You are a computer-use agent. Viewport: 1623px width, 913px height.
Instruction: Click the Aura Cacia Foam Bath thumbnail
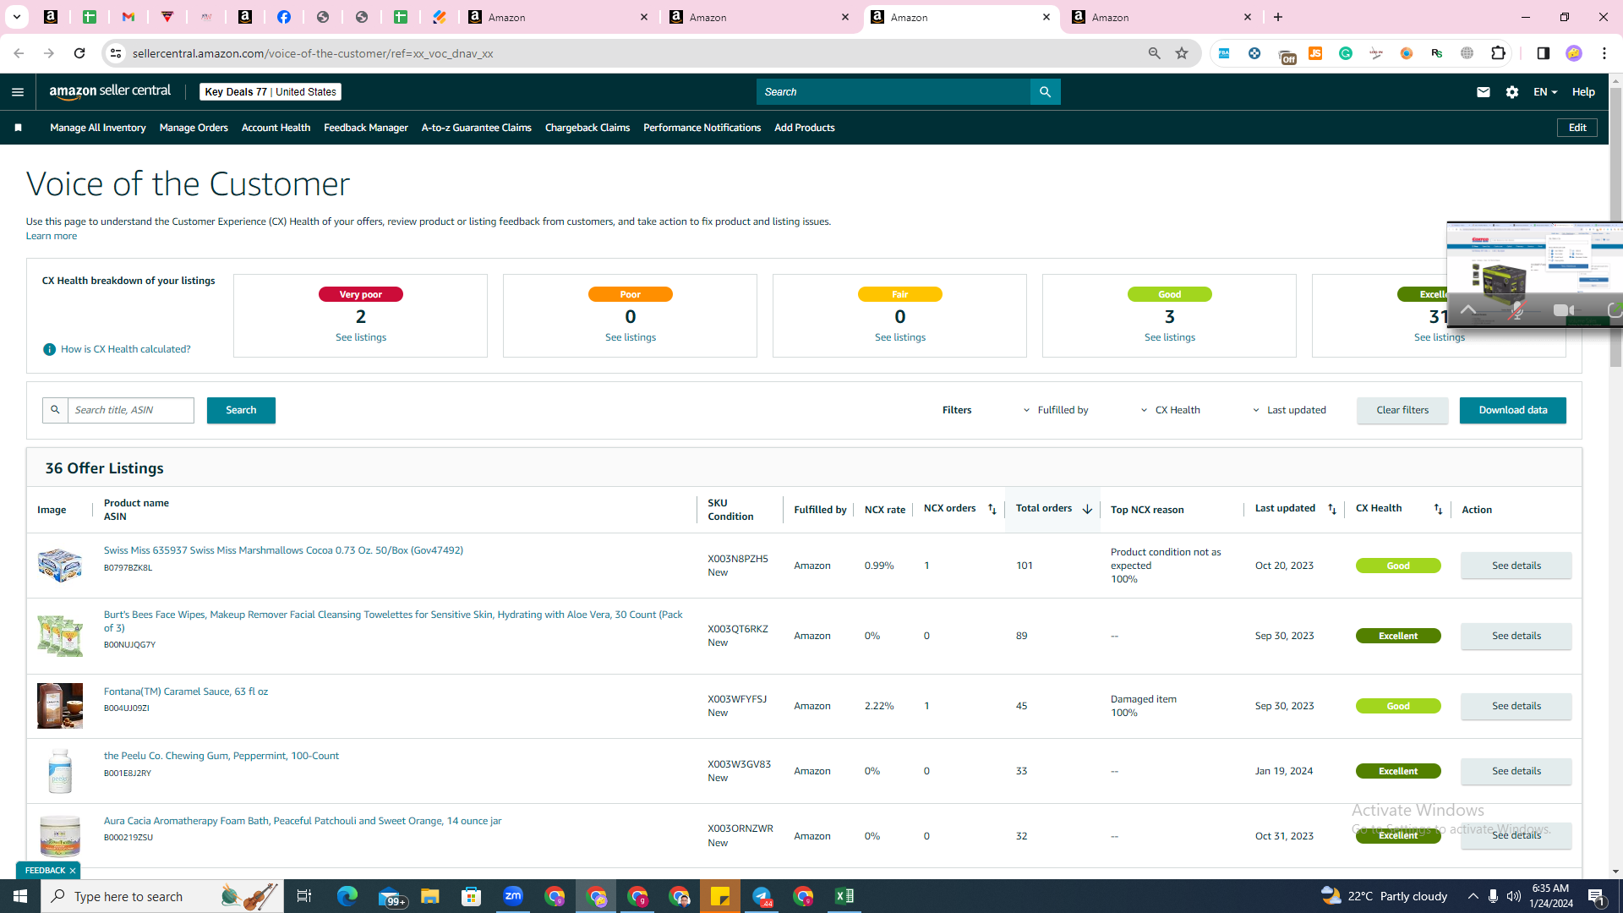[x=60, y=836]
